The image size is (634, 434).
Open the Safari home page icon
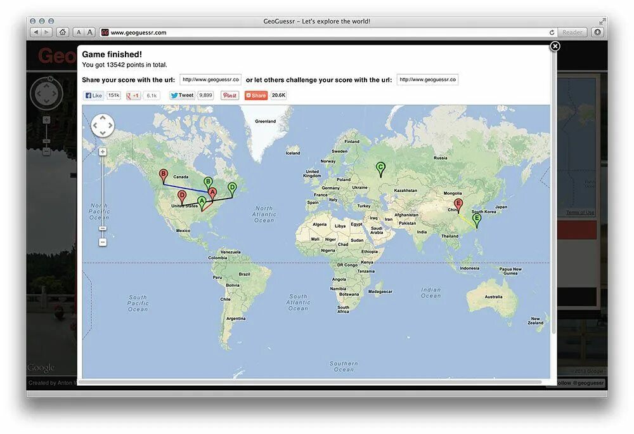pyautogui.click(x=63, y=32)
